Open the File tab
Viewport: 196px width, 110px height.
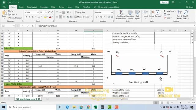coord(4,7)
